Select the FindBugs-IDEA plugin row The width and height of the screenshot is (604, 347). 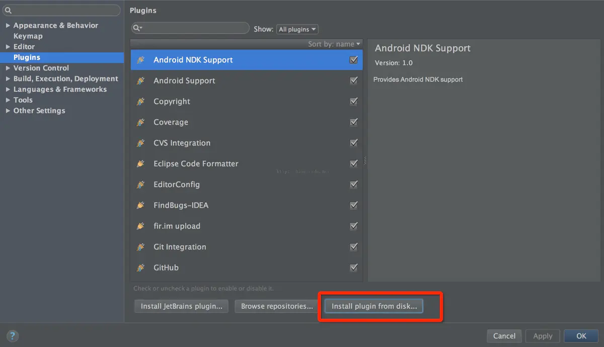(247, 205)
